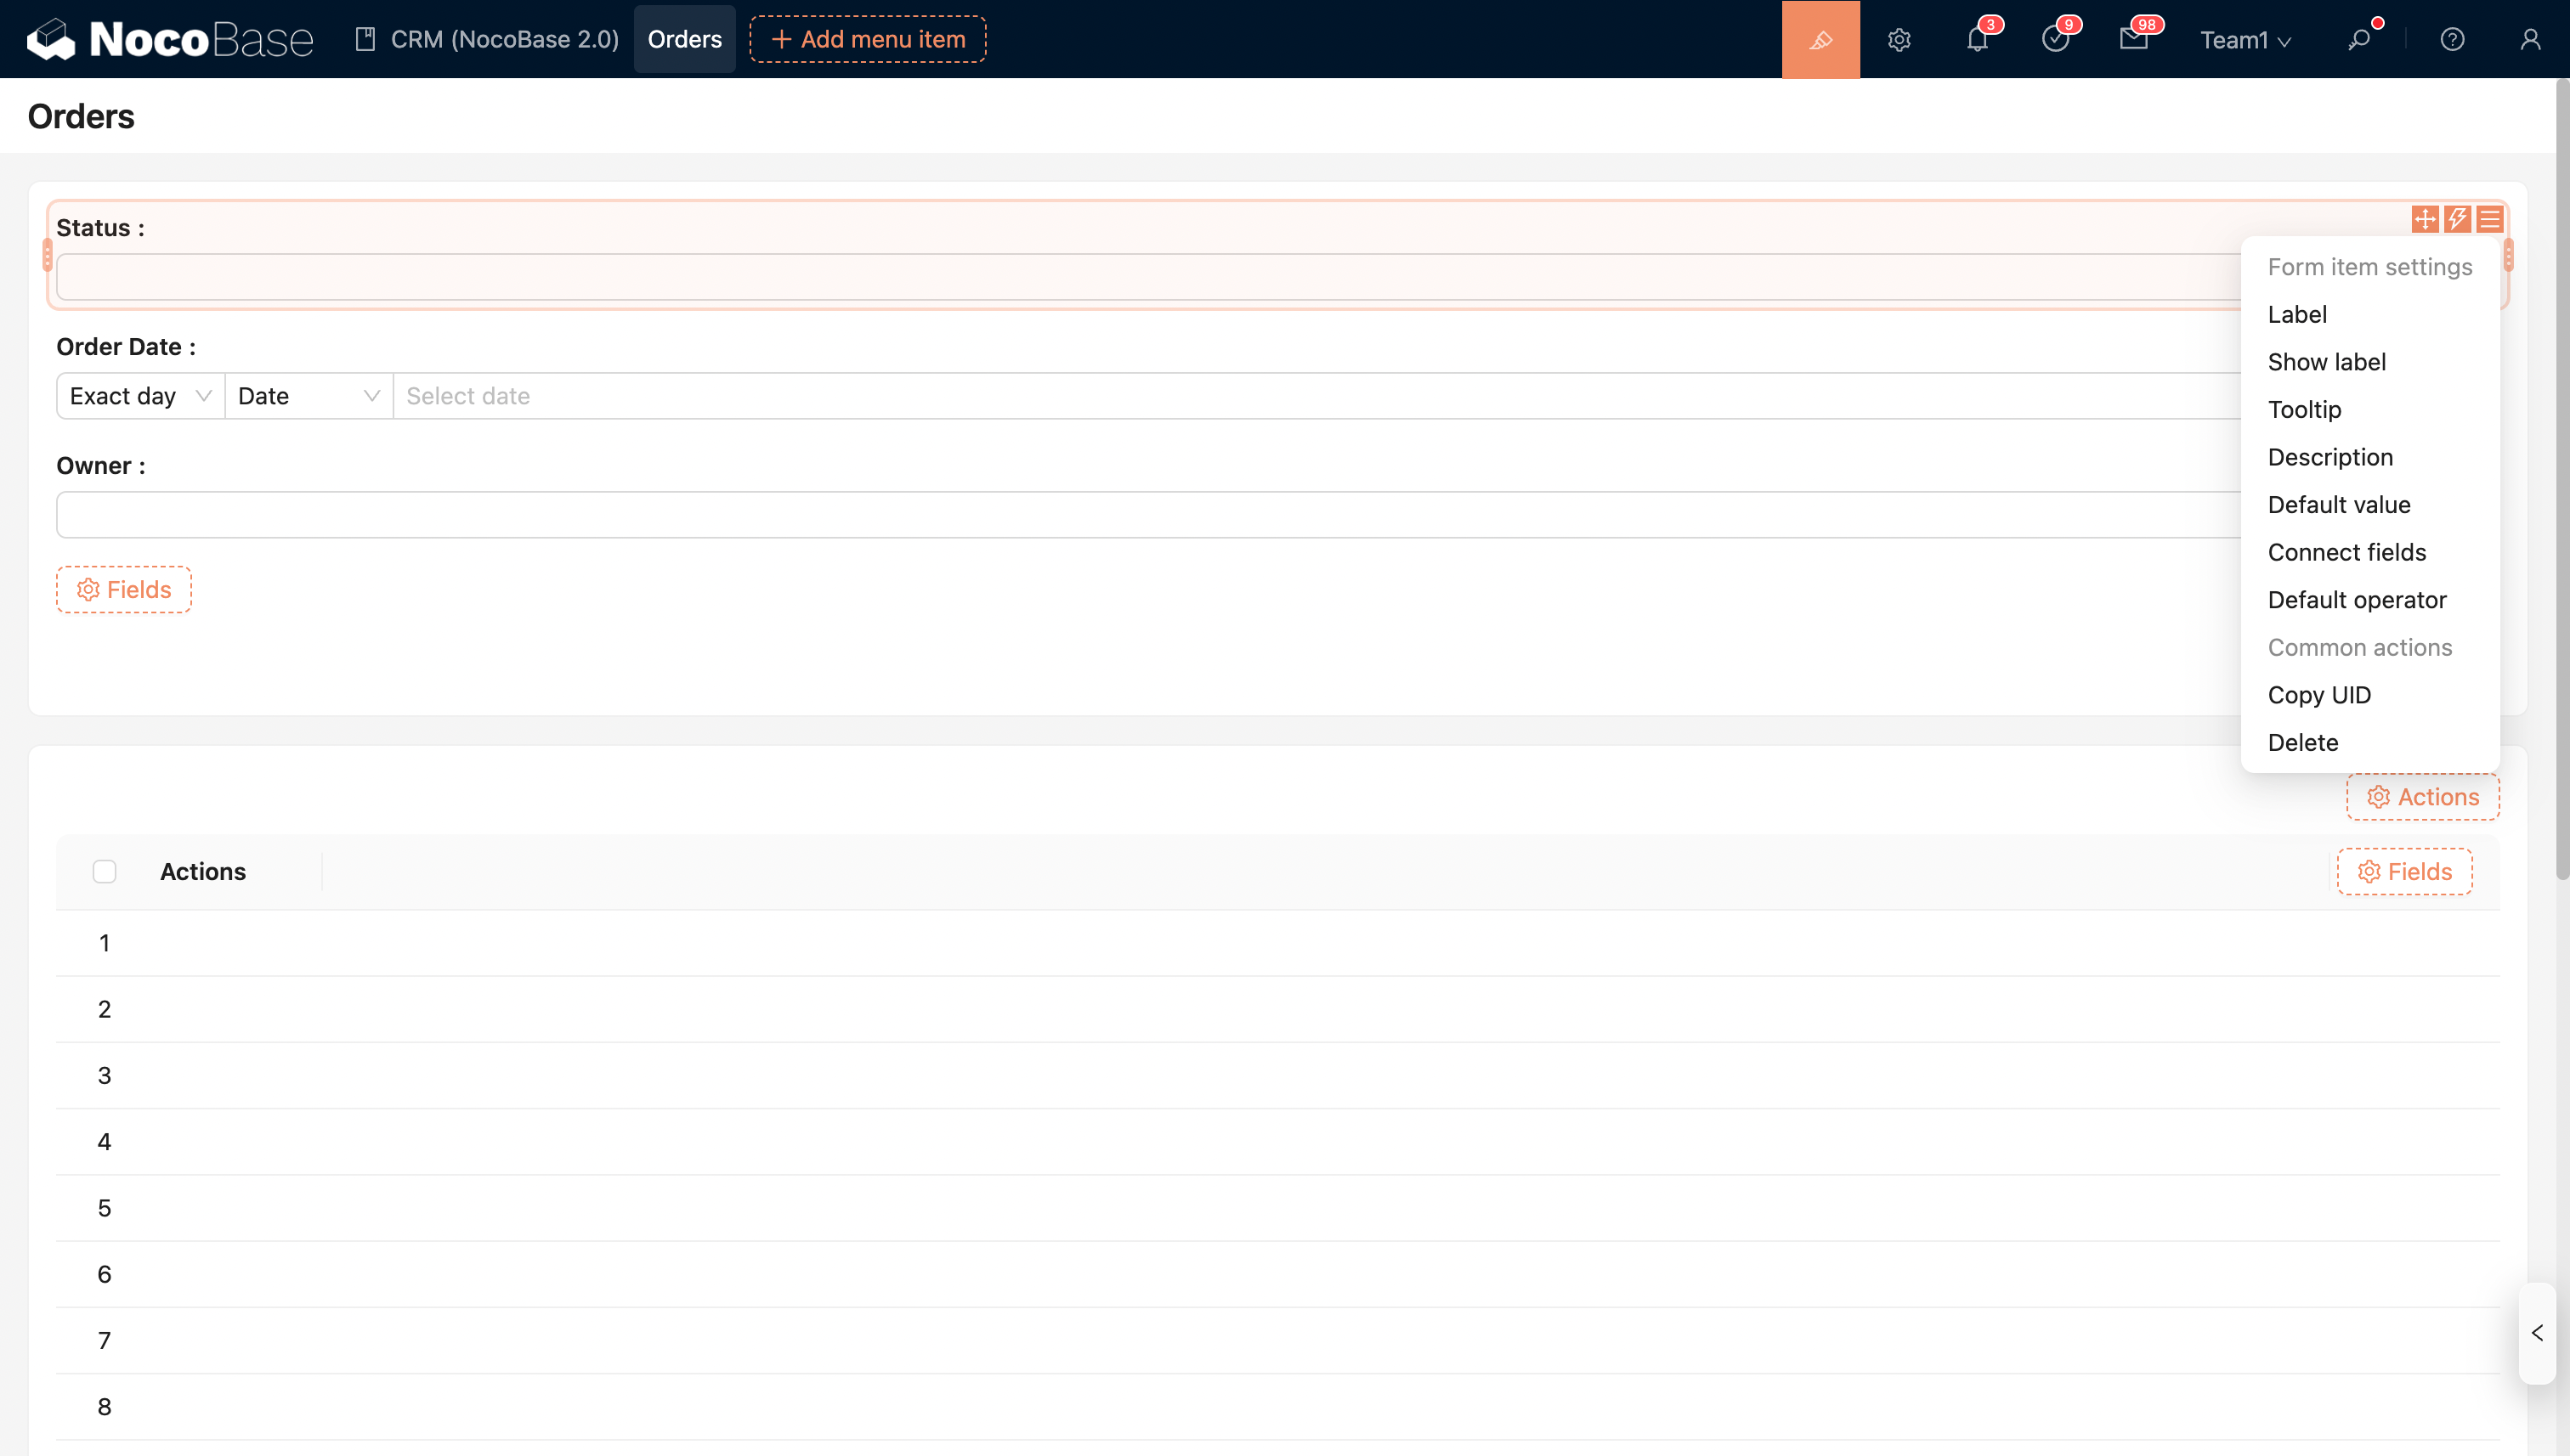Viewport: 2570px width, 1456px height.
Task: Click the drag-move handle on Status field
Action: click(x=2425, y=219)
